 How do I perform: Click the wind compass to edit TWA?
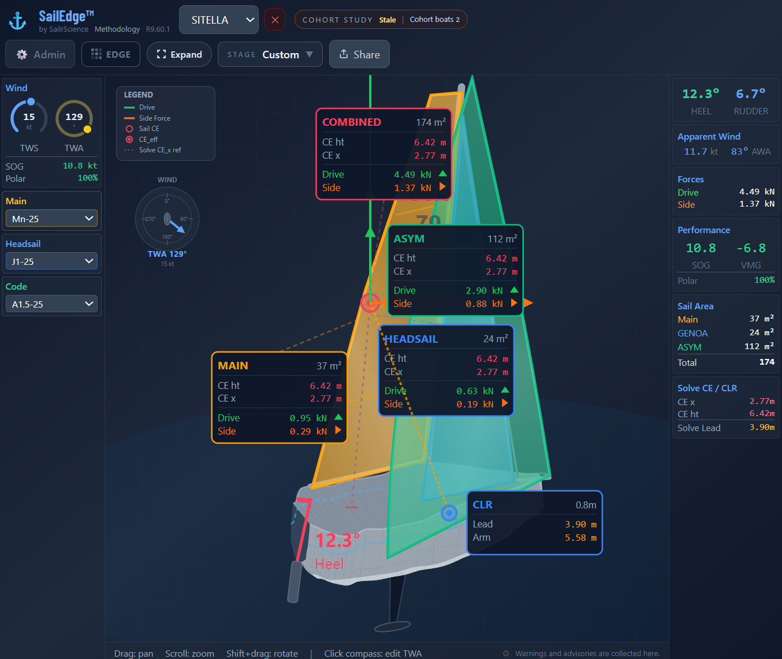[x=167, y=219]
